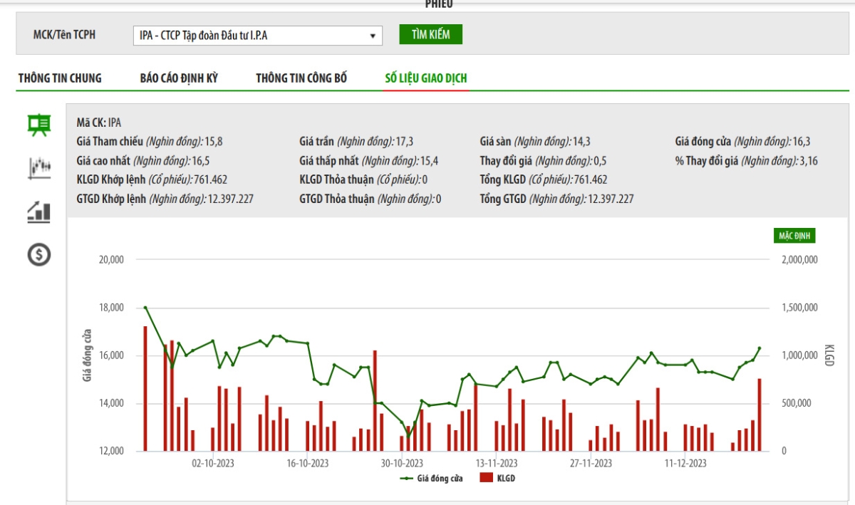Click the last red volume bar on chart
The image size is (855, 505).
(760, 415)
